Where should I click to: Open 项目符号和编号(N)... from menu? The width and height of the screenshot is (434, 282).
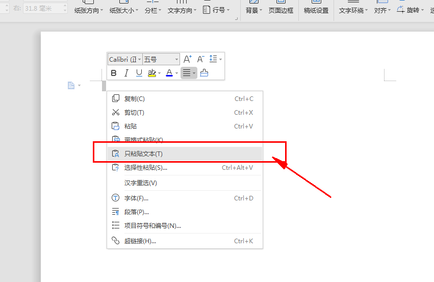click(x=185, y=226)
